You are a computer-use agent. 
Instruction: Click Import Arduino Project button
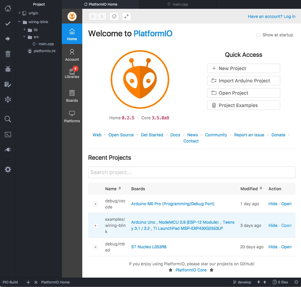click(x=243, y=81)
